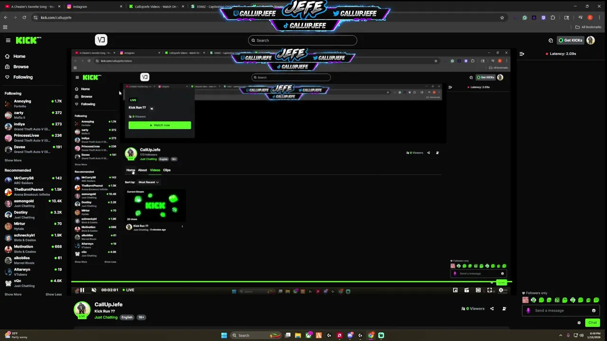Click Just Chatting category link
Screen dimensions: 607x341
[106, 317]
